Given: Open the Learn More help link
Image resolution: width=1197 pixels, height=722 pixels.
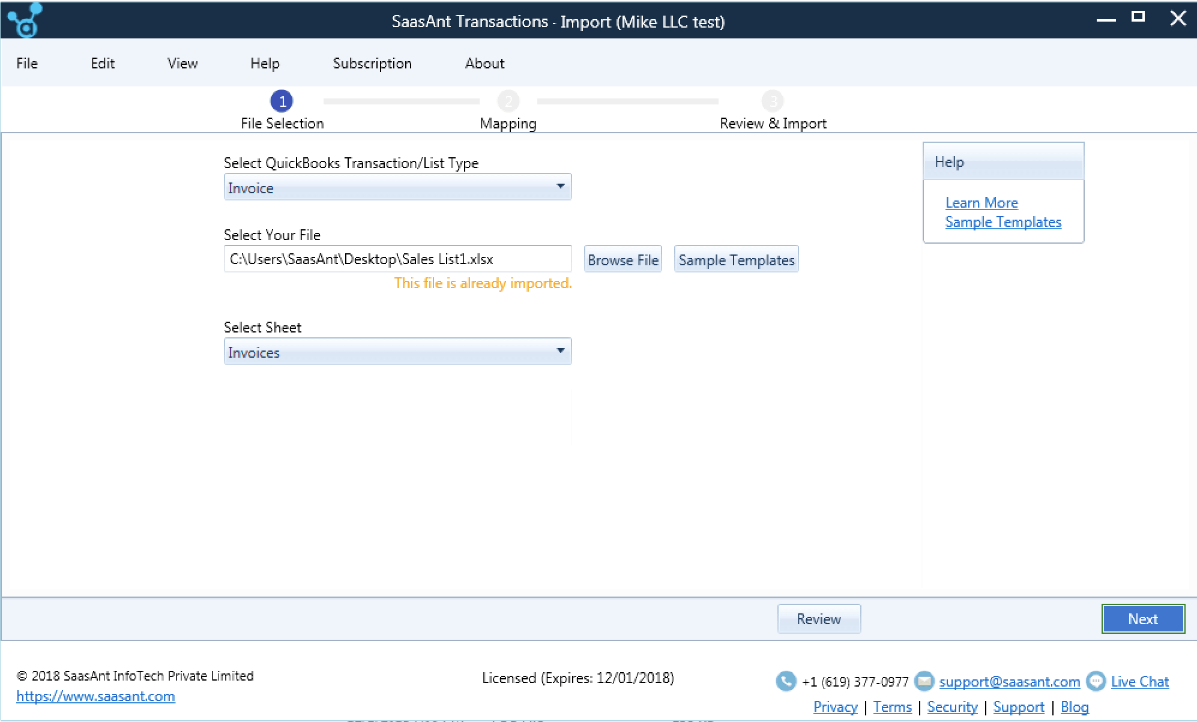Looking at the screenshot, I should click(x=981, y=202).
